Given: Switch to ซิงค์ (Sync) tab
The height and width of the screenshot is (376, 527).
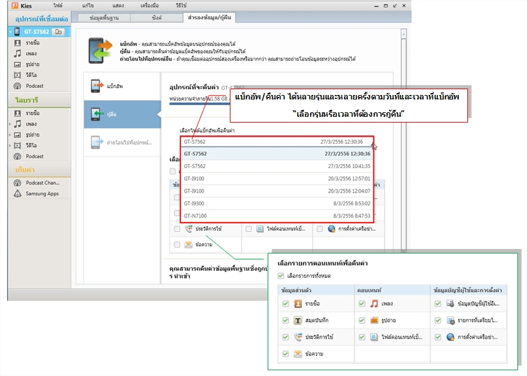Looking at the screenshot, I should tap(157, 18).
